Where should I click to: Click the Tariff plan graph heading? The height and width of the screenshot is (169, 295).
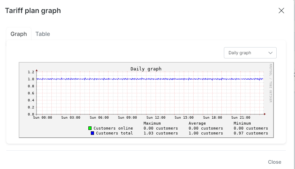tap(33, 11)
